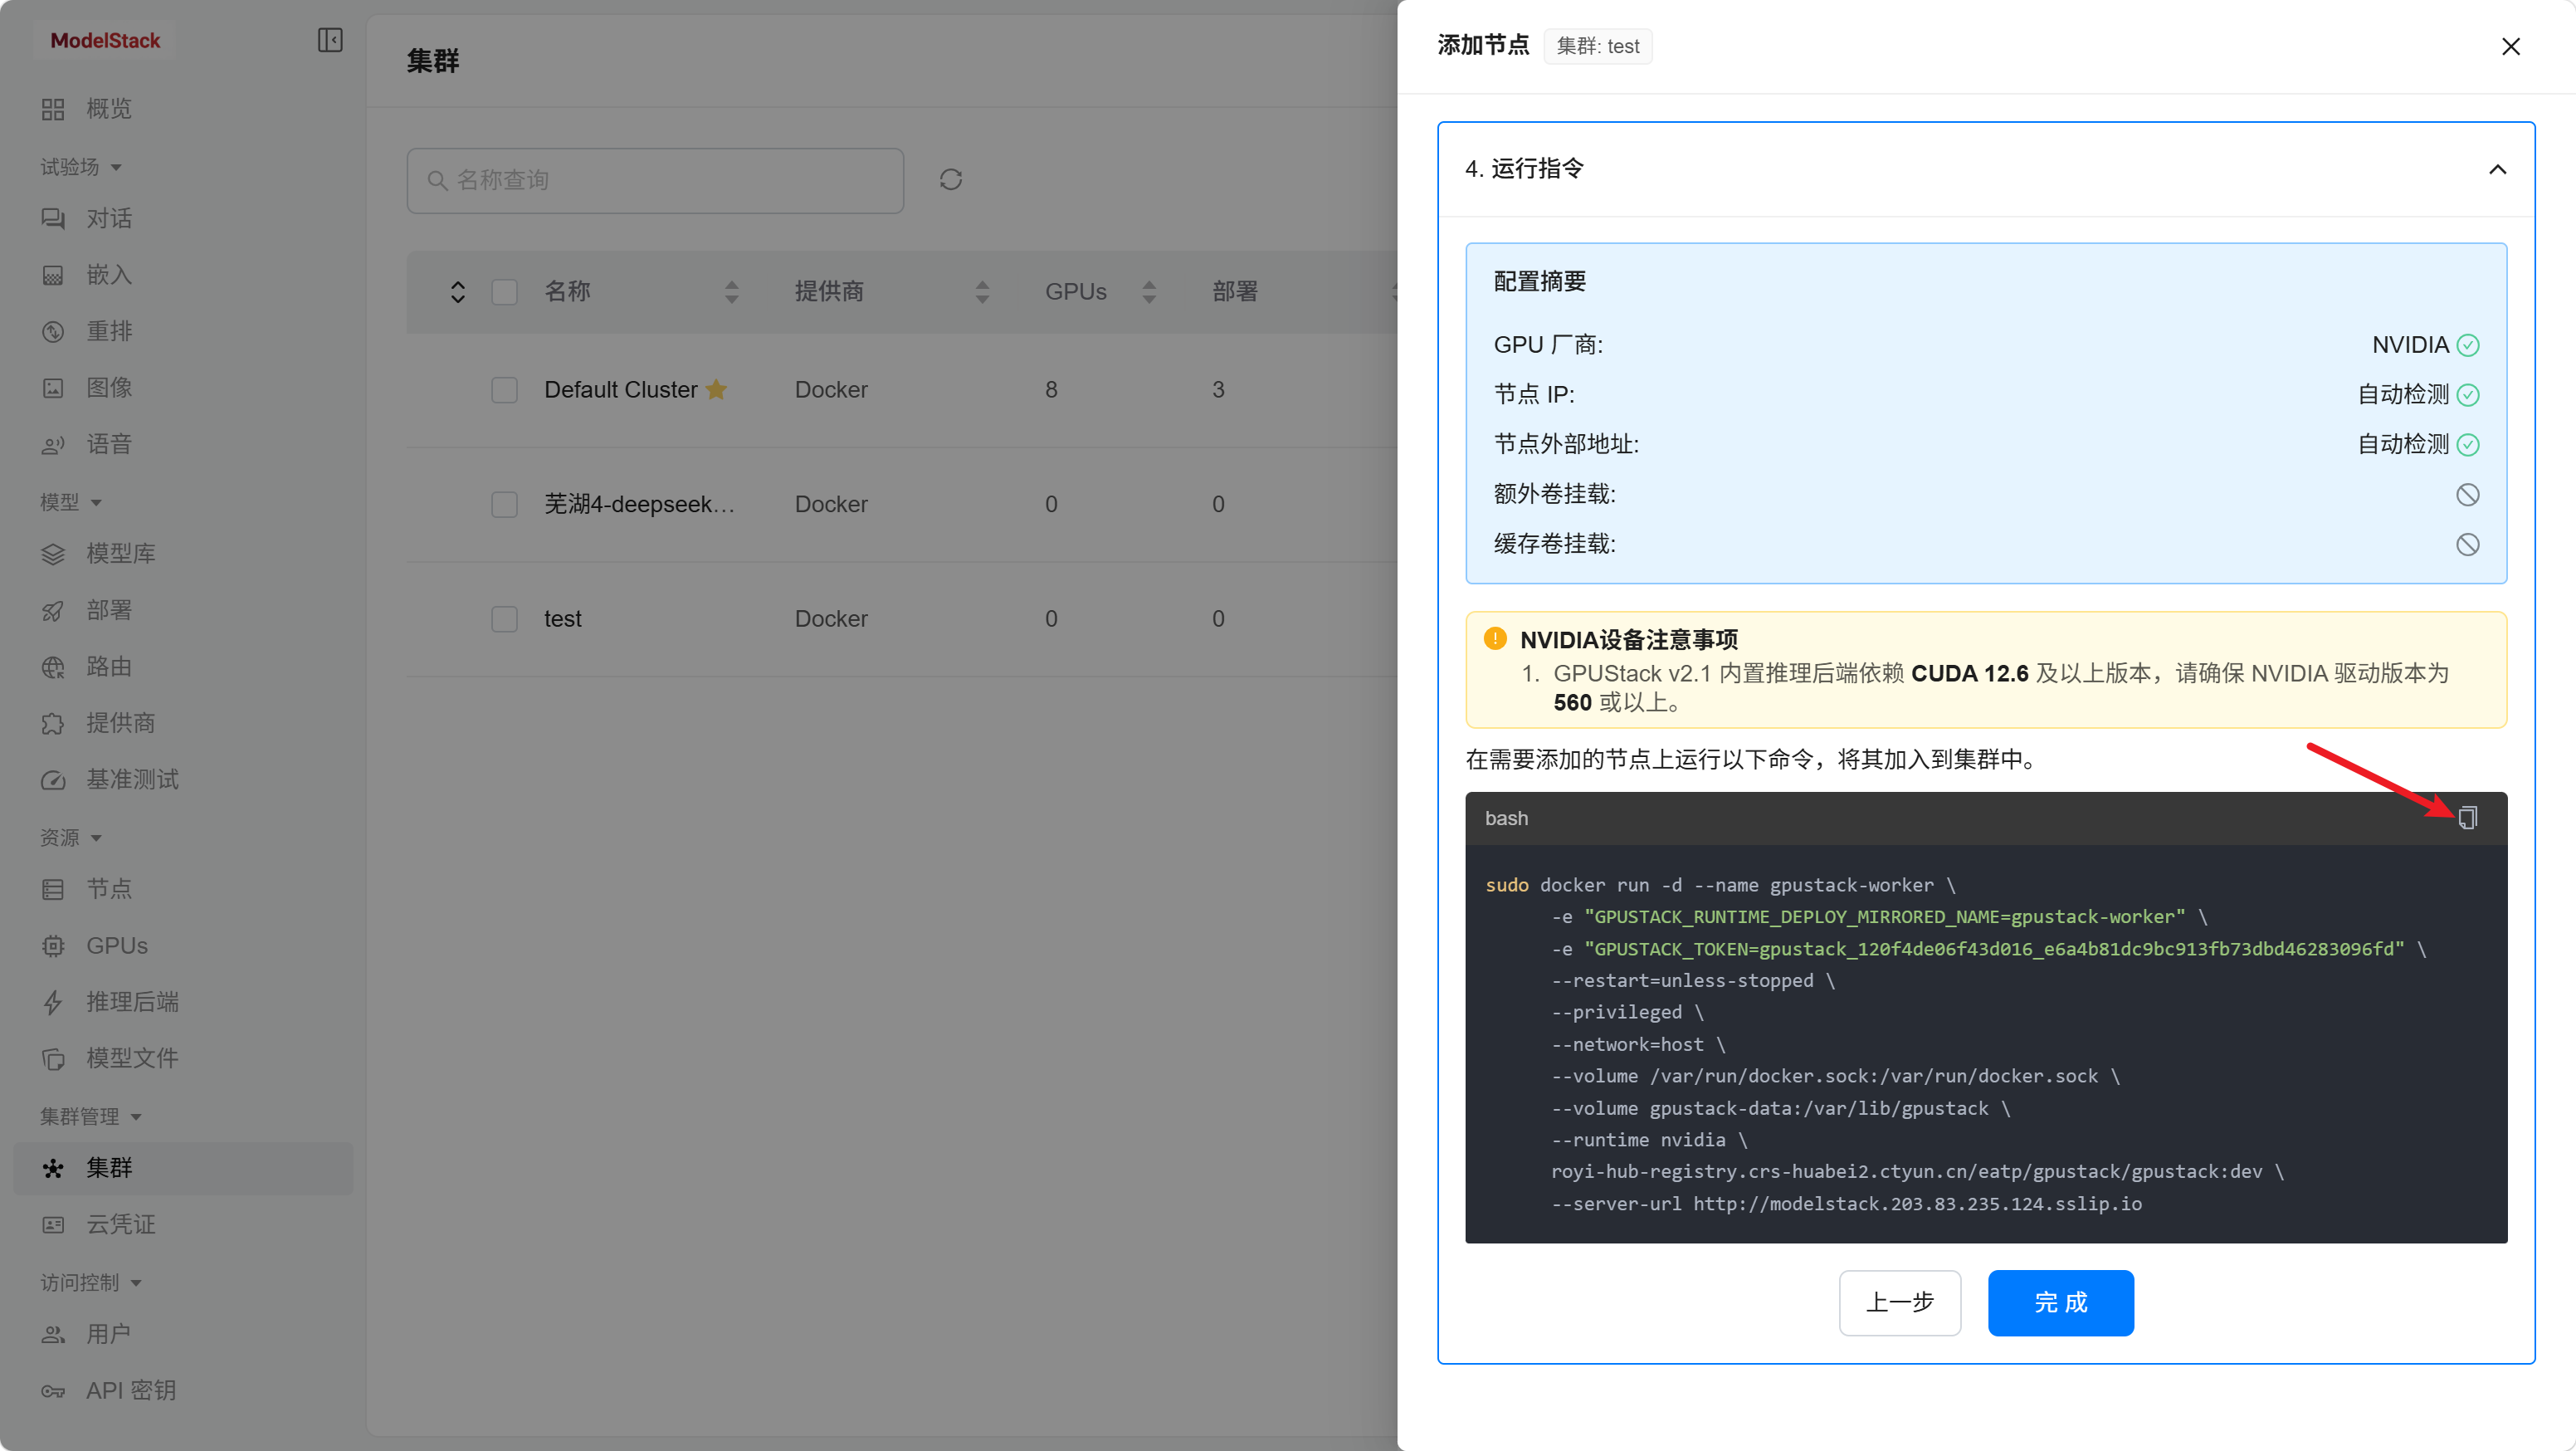
Task: Click the 部署 column header
Action: [1235, 292]
